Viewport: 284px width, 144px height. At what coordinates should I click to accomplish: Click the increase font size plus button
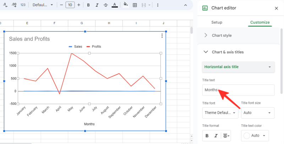[79, 5]
